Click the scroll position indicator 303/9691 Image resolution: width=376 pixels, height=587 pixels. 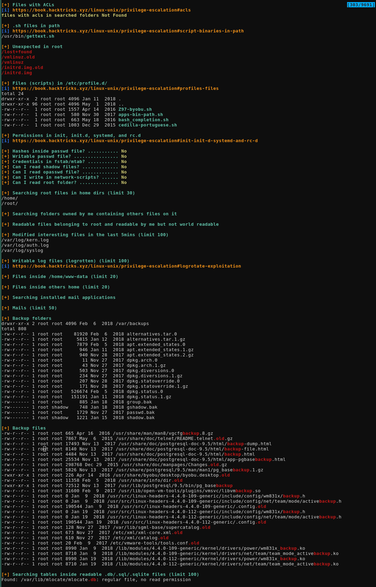[x=361, y=5]
